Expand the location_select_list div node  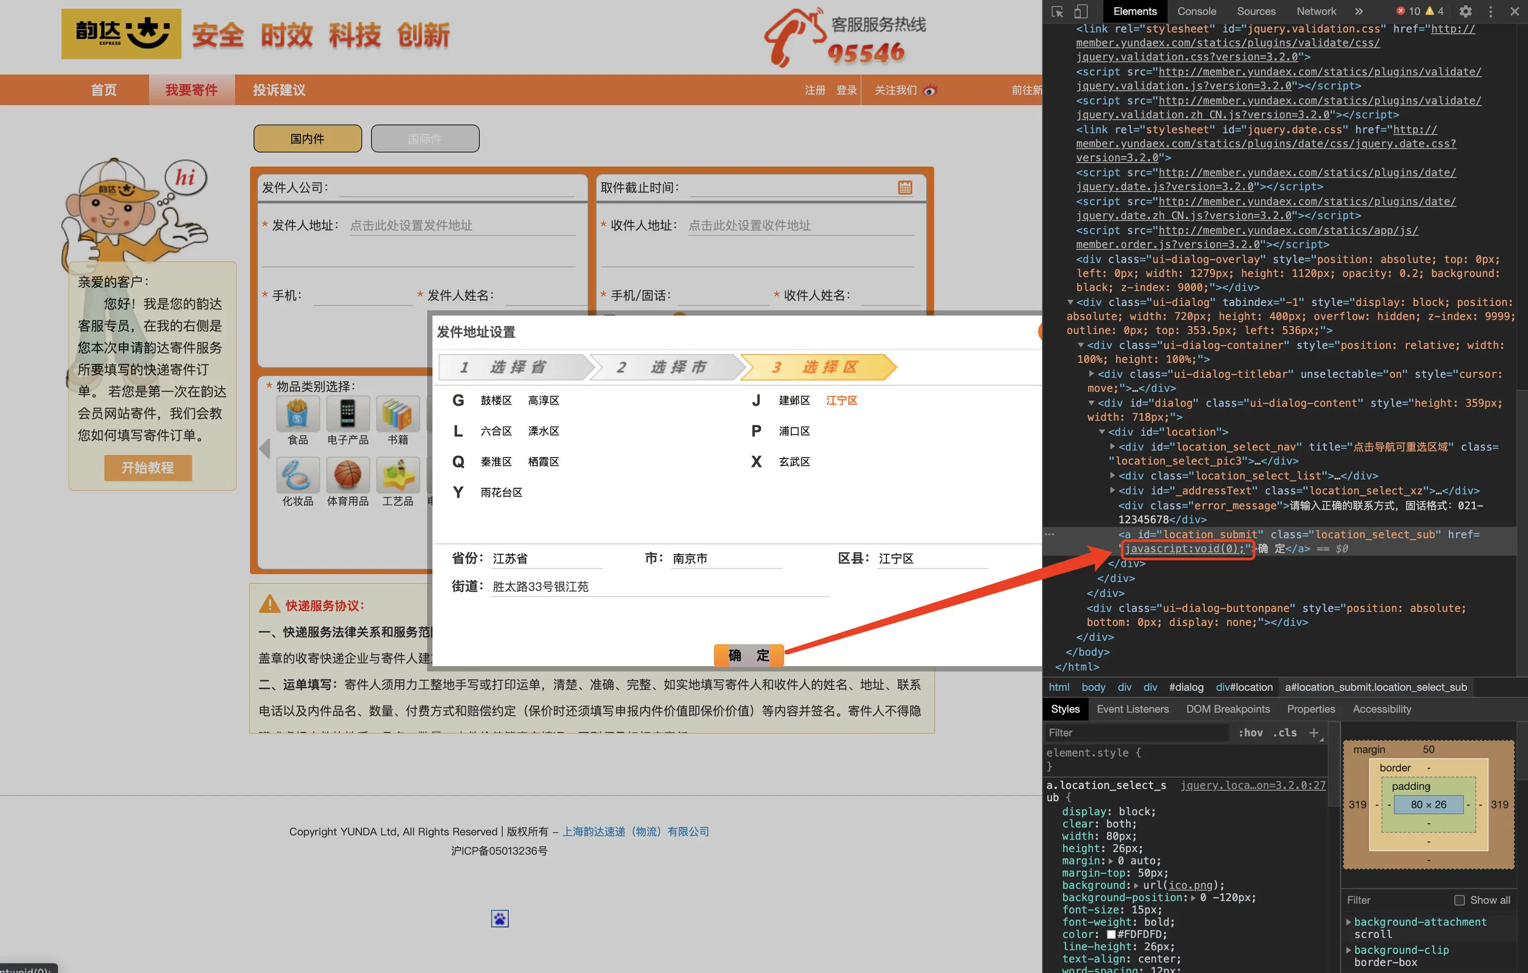[1112, 476]
